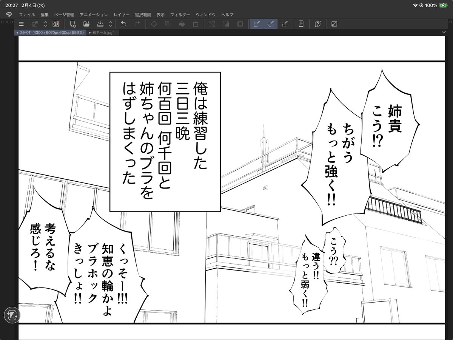The height and width of the screenshot is (340, 453).
Task: Open the save options chevron
Action: coord(111,23)
